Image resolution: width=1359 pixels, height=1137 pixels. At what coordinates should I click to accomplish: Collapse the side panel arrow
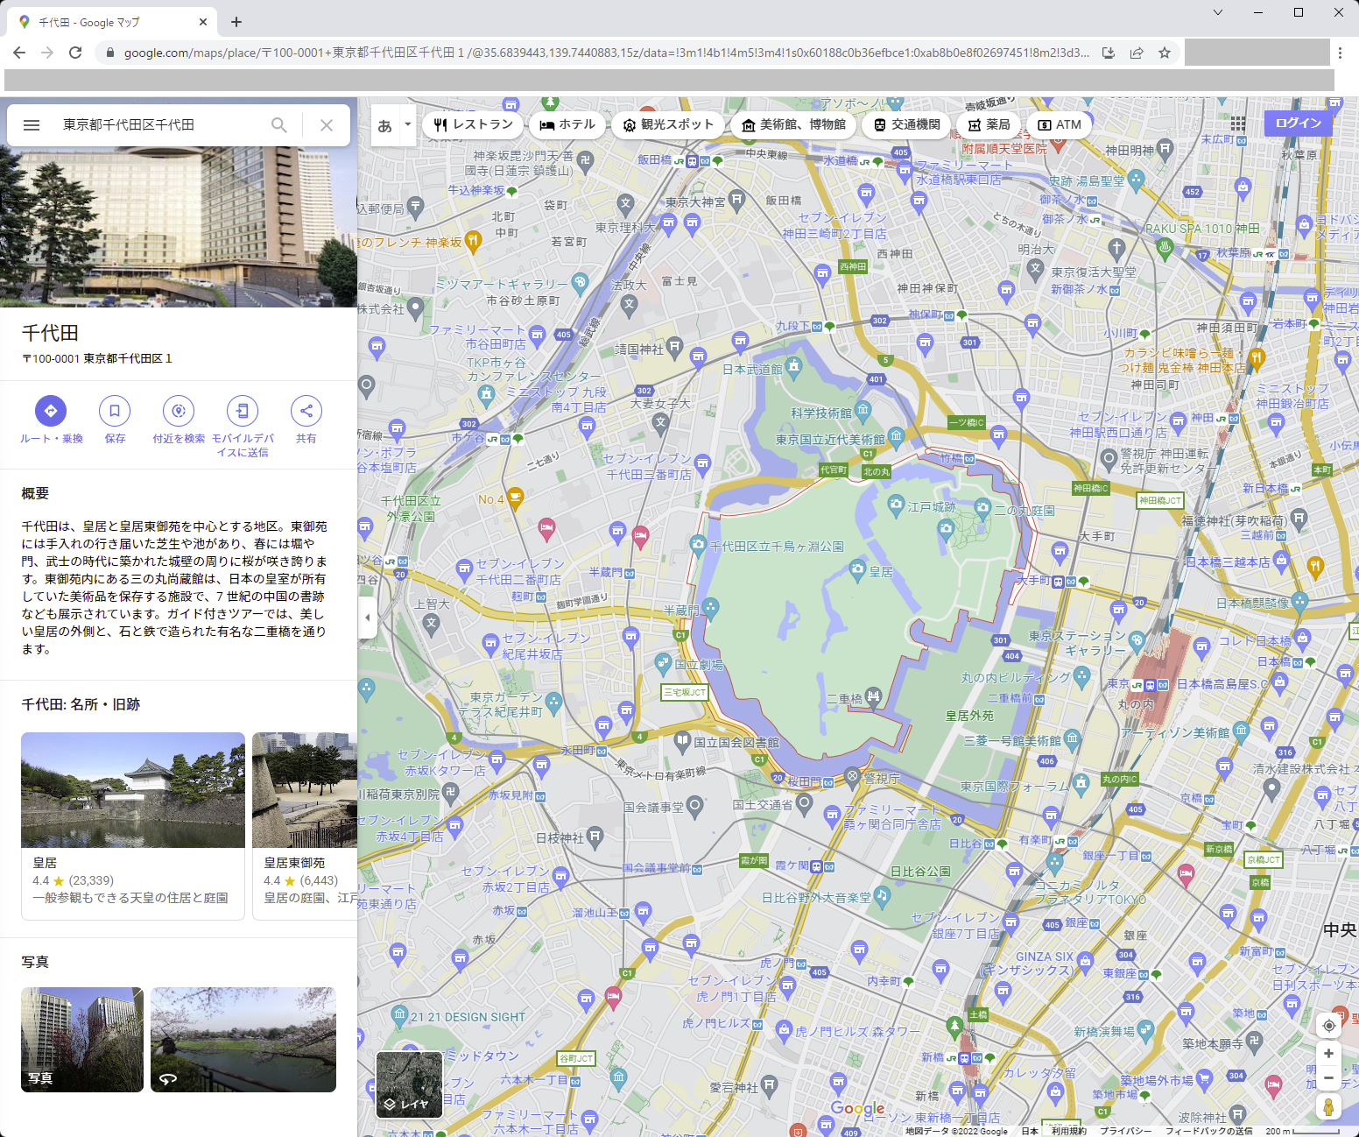[368, 618]
